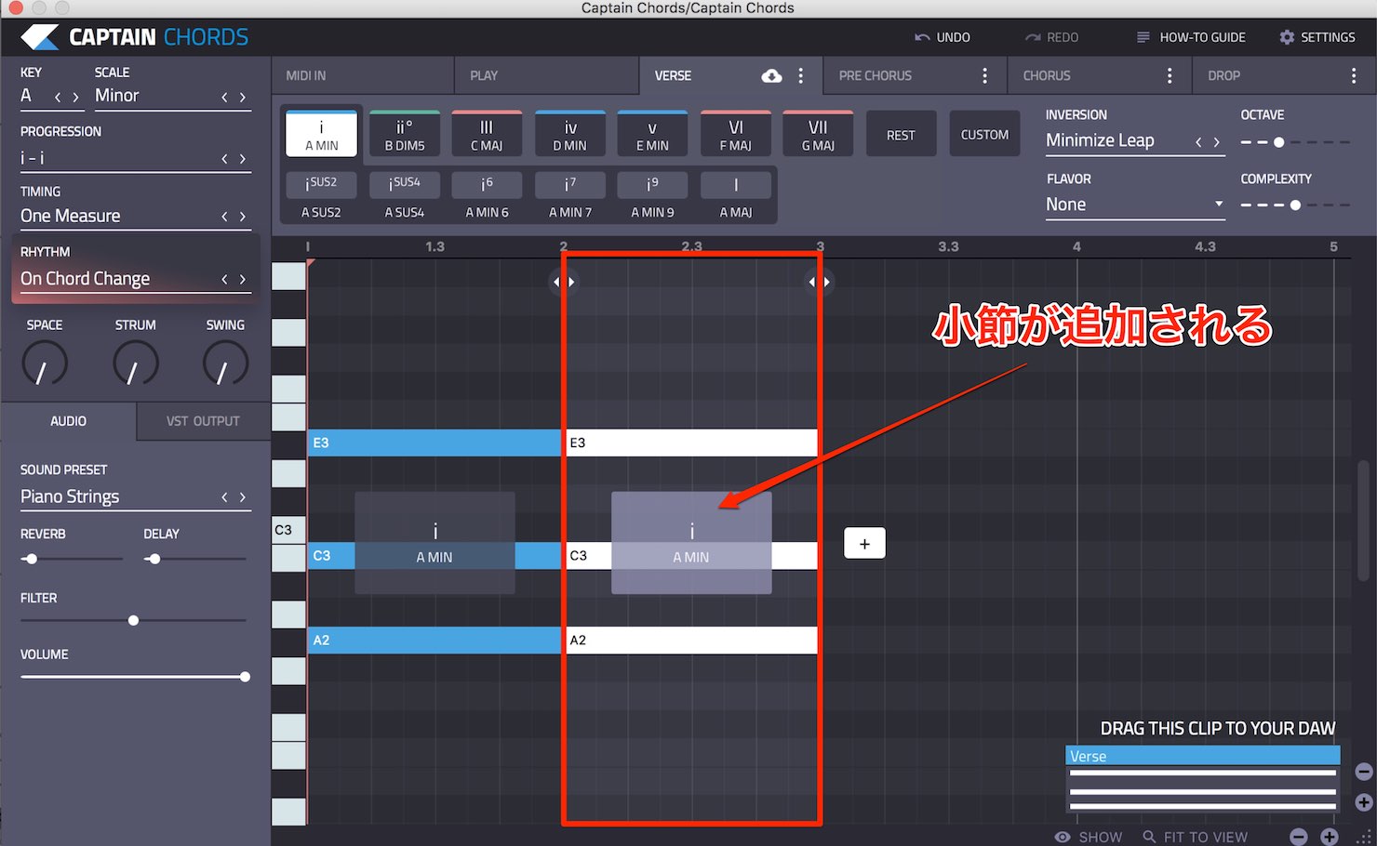Choose the iv D MIN chord button

tap(570, 134)
